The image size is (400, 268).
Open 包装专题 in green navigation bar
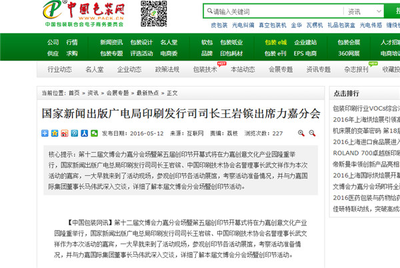point(111,53)
